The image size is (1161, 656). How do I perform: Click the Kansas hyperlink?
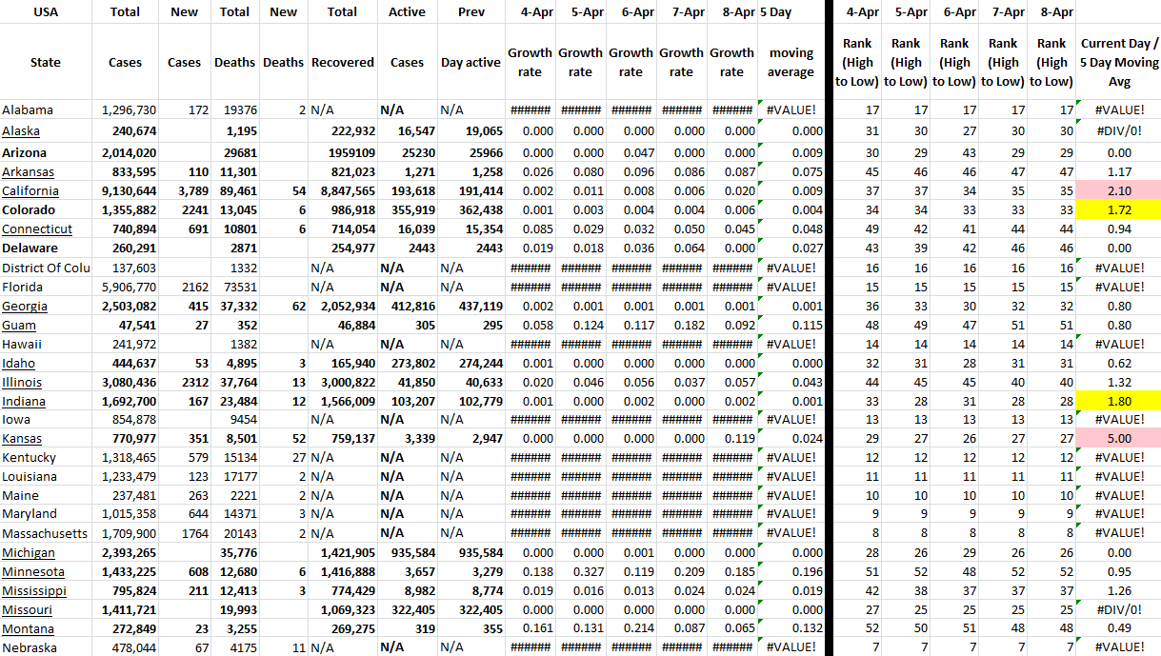[x=22, y=439]
